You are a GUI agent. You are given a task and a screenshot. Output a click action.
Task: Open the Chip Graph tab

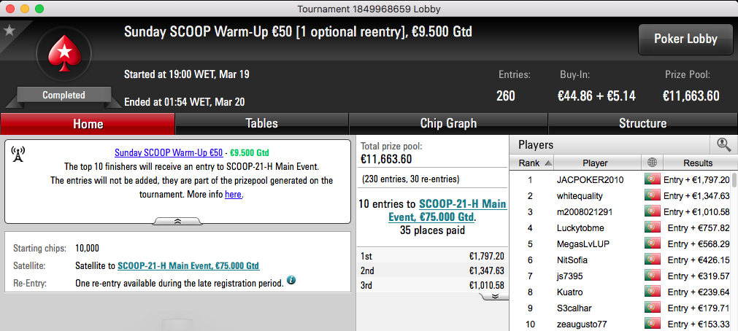pos(448,124)
